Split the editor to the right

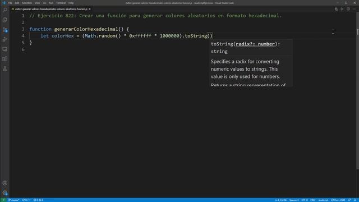pyautogui.click(x=348, y=9)
